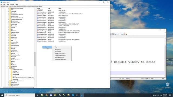This screenshot has width=173, height=97.
Task: Click the key tree horizontal scrollbar
Action: (18, 87)
